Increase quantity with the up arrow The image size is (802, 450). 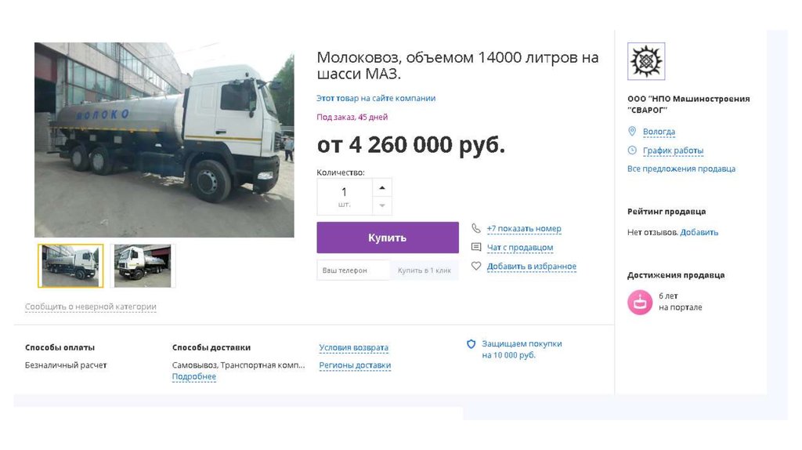(382, 188)
